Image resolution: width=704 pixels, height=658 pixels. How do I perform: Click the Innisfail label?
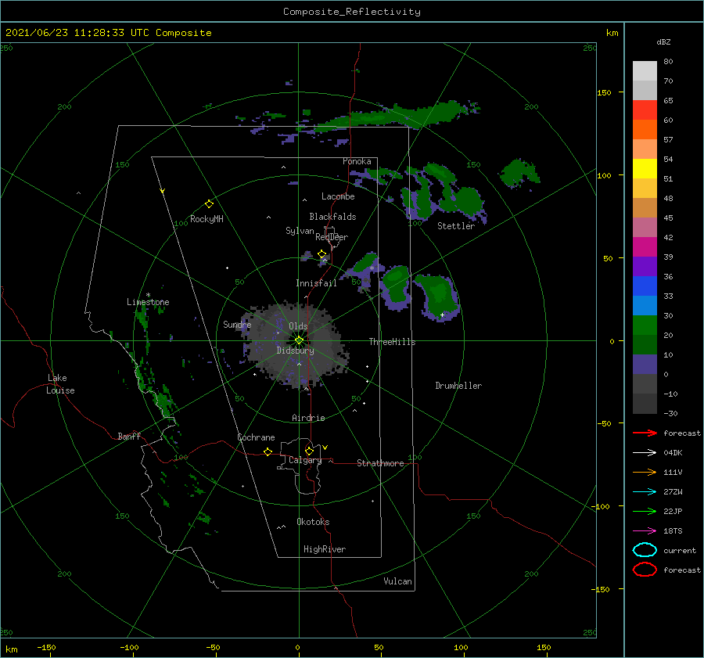pyautogui.click(x=316, y=283)
